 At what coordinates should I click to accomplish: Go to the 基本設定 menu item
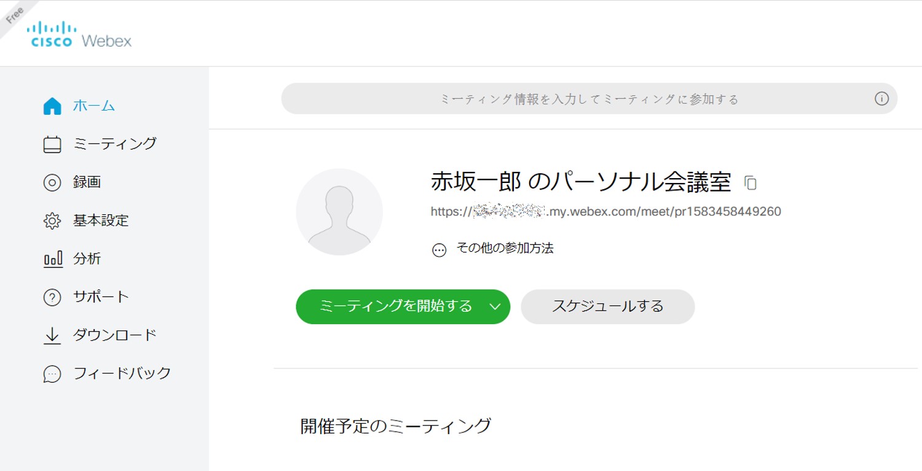(101, 220)
